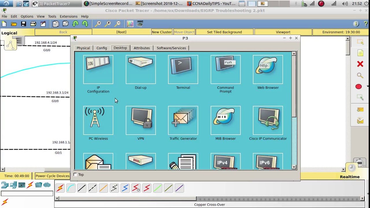Click Power Cycle Devices button
The image size is (370, 208).
click(x=52, y=176)
